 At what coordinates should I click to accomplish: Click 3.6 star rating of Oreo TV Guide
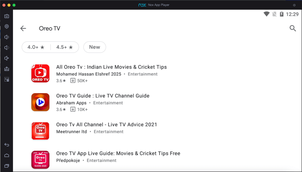point(61,110)
